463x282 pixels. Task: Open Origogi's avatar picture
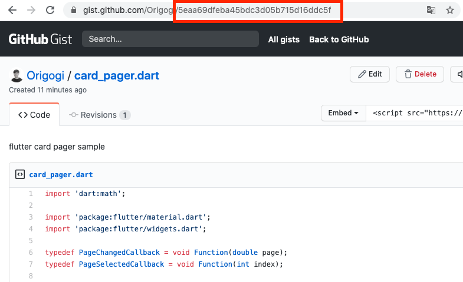point(17,75)
